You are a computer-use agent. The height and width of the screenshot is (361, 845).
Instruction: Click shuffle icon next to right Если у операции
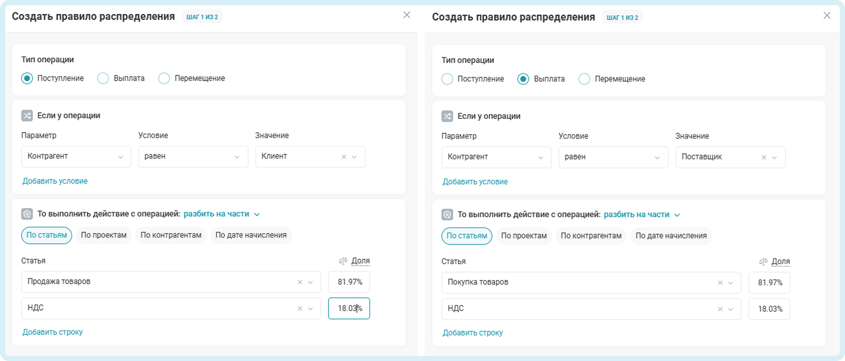447,116
